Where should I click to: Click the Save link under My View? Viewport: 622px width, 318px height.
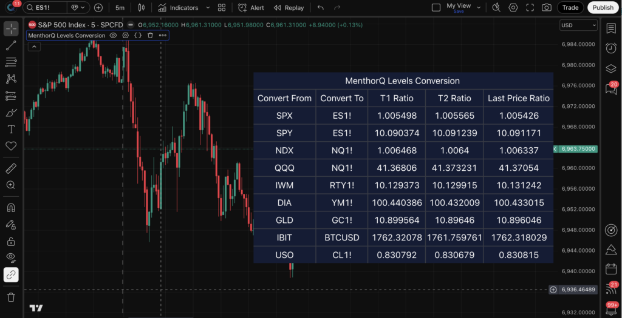coord(459,12)
